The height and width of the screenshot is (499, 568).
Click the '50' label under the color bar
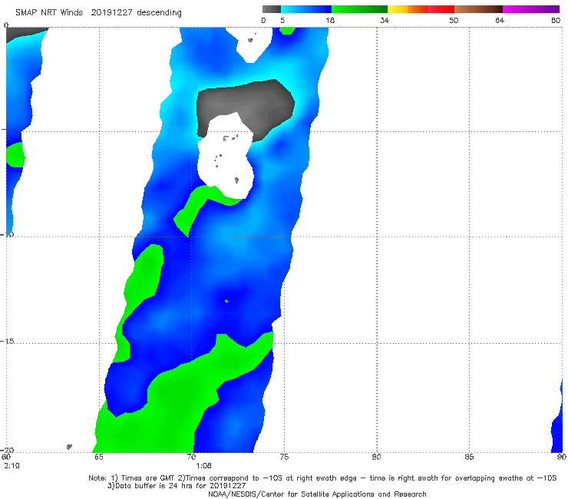point(454,21)
